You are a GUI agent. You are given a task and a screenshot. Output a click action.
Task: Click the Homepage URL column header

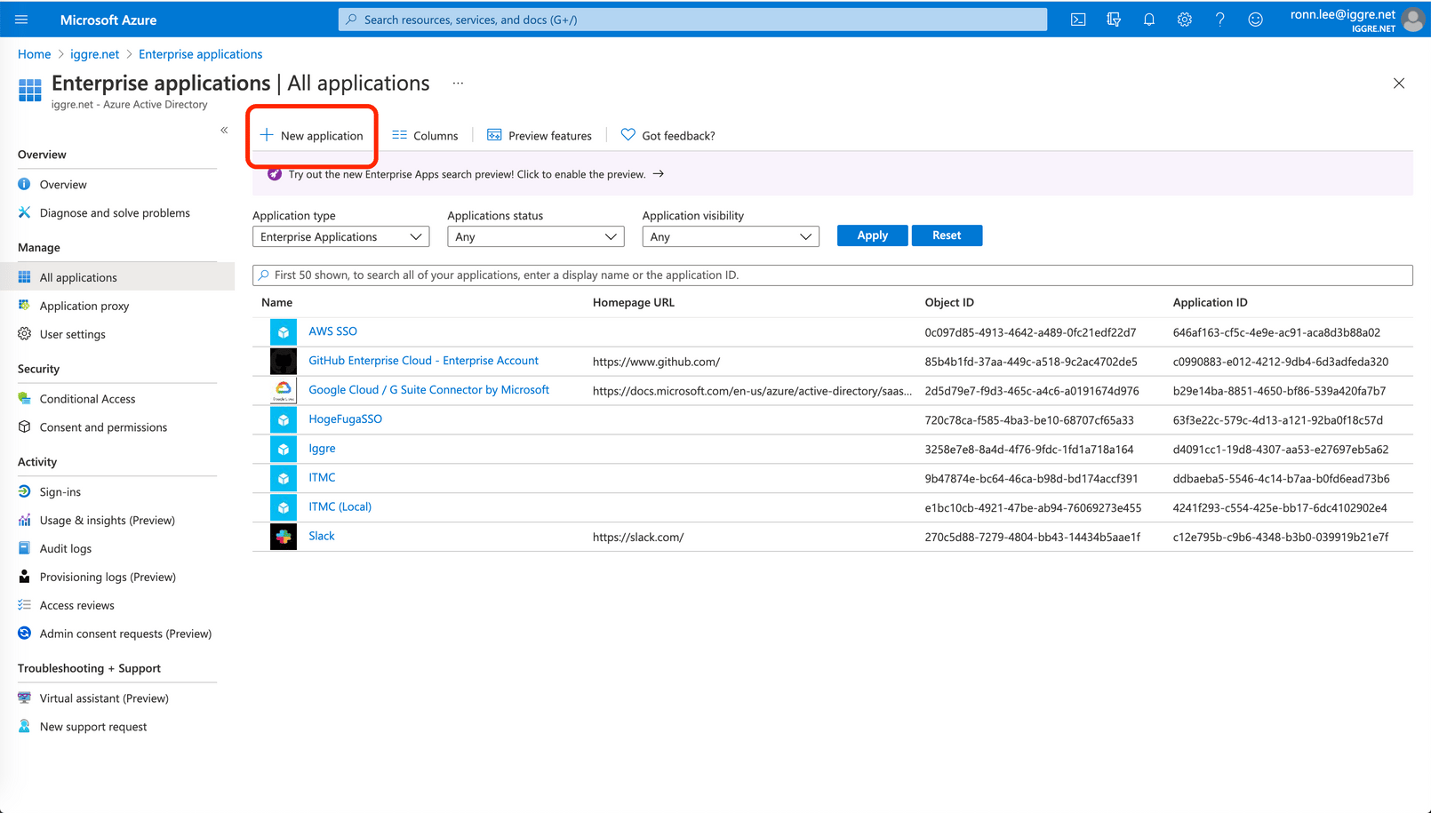634,303
